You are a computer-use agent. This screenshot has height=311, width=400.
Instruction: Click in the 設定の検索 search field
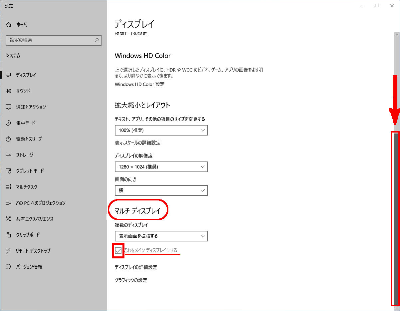50,40
